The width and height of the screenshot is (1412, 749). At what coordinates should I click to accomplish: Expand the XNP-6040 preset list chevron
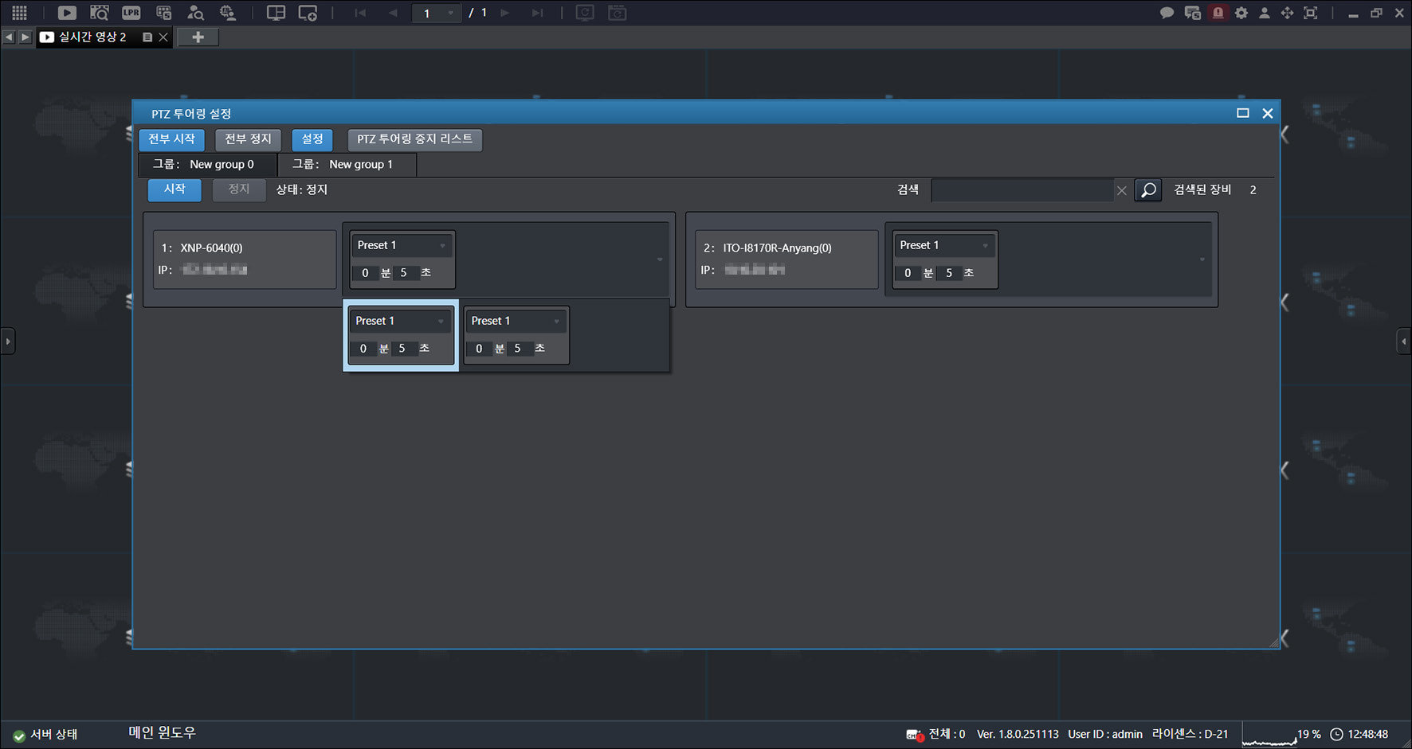coord(660,259)
